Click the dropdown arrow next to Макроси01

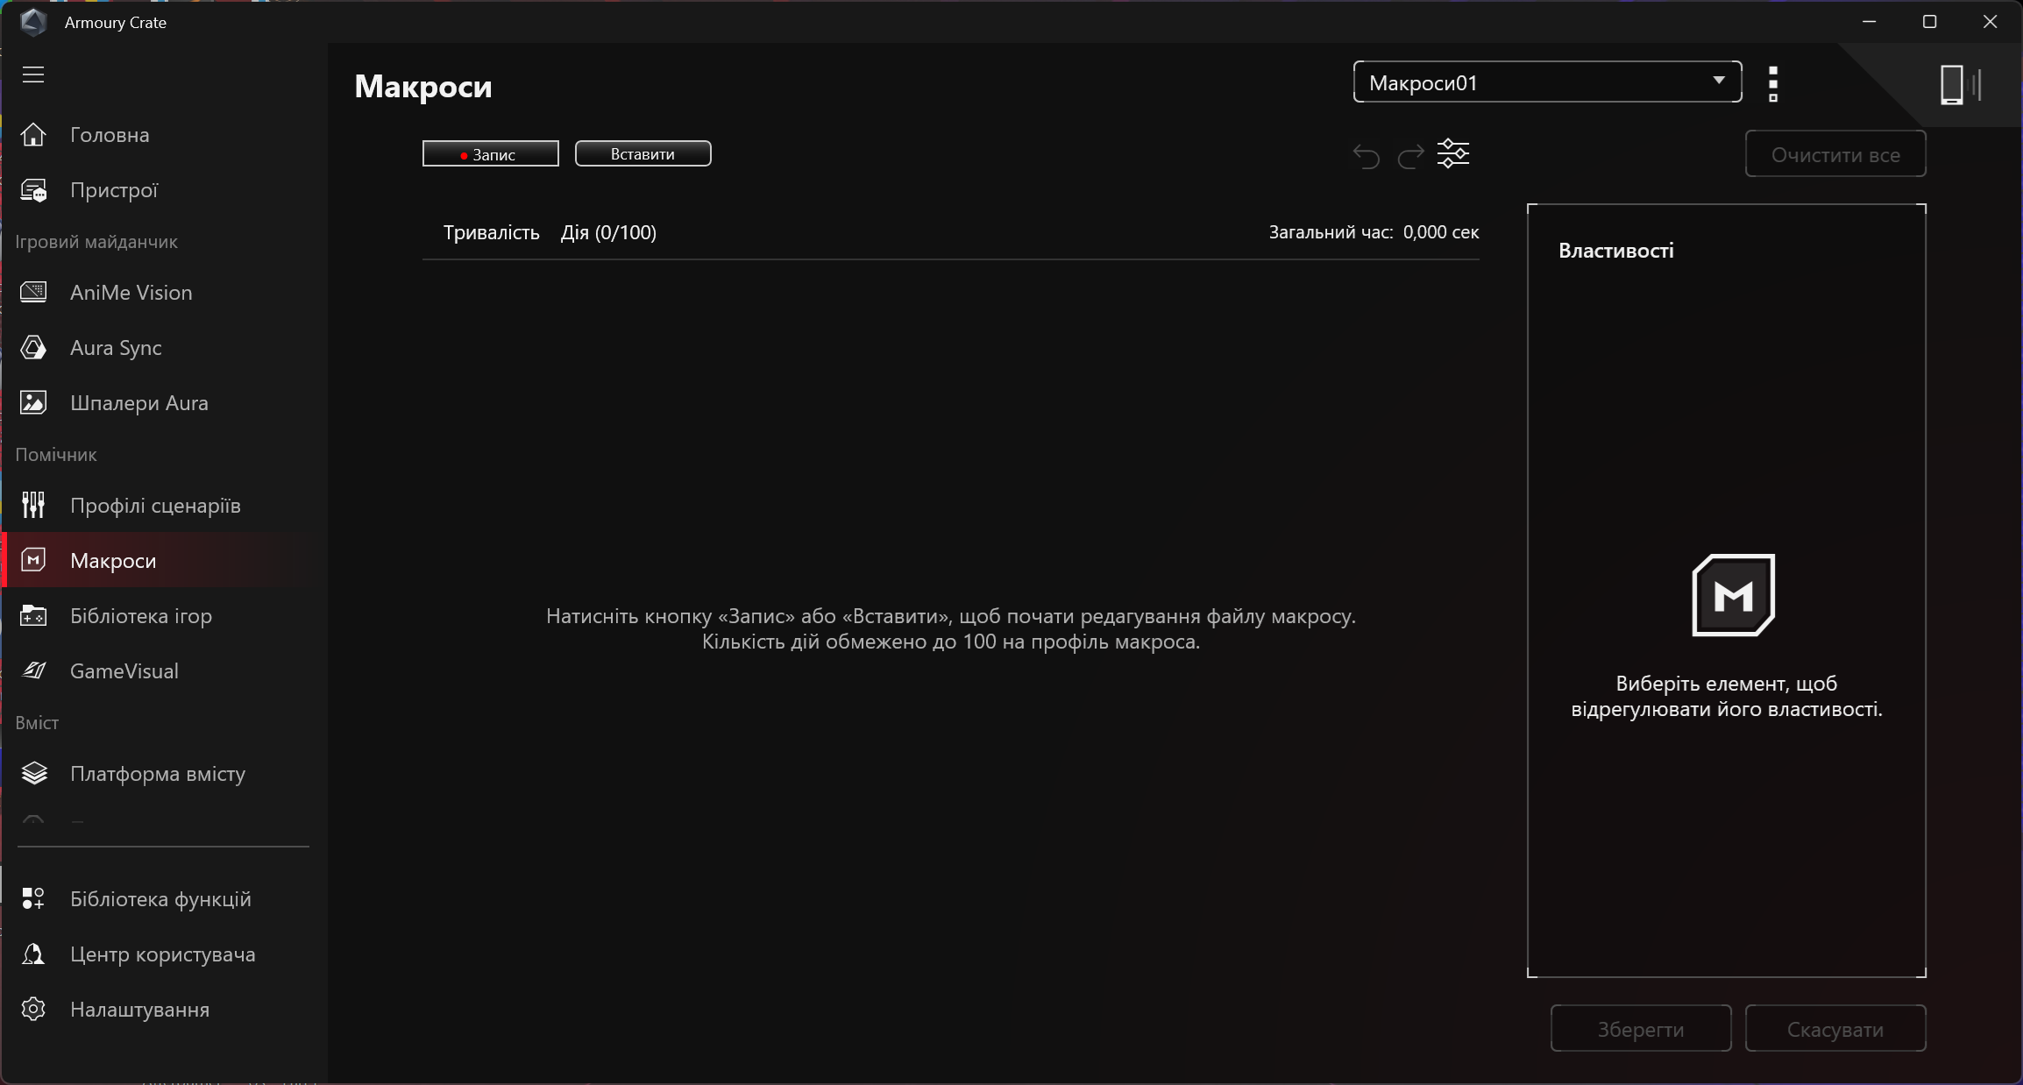coord(1718,81)
